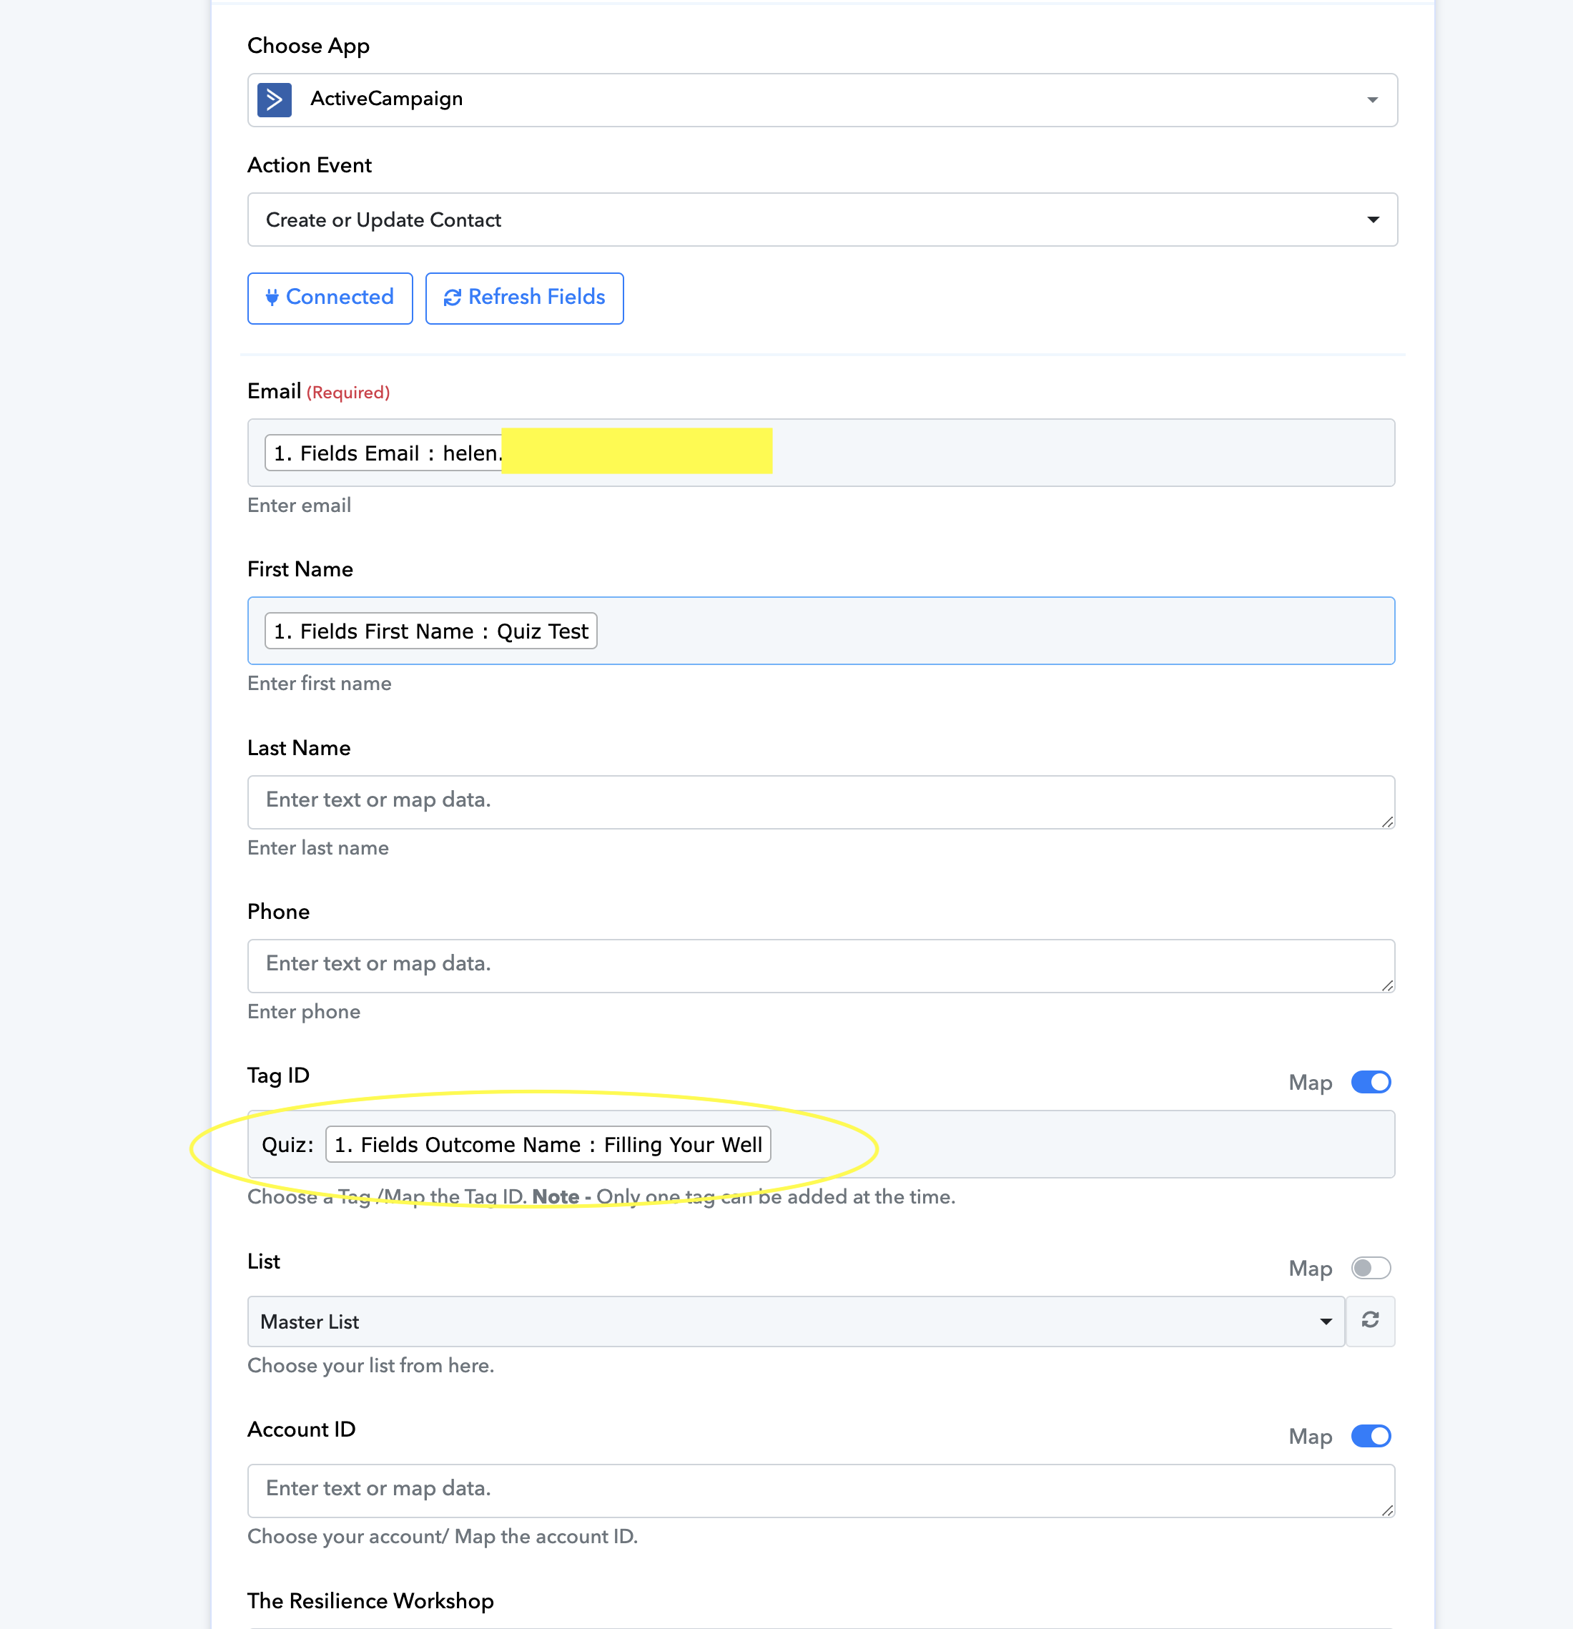
Task: Click the sync icon in Refresh Fields
Action: click(x=452, y=297)
